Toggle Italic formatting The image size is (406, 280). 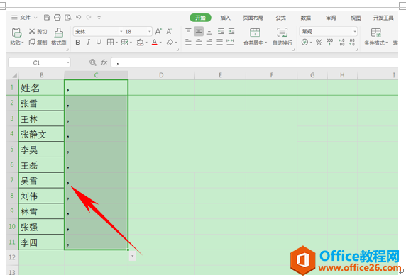(88, 42)
